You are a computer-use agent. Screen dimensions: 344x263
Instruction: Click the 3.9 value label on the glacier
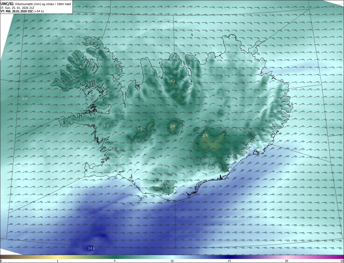[x=139, y=129]
